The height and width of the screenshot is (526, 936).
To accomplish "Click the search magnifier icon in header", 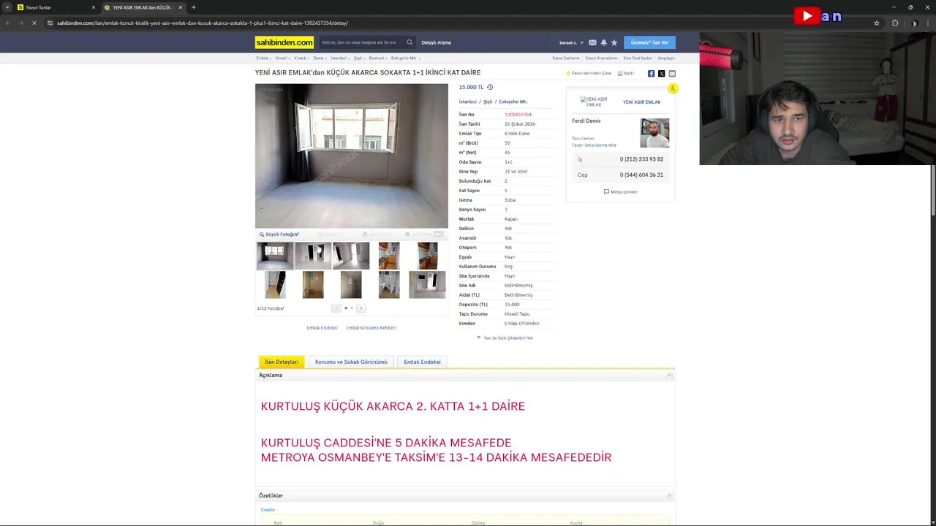I will (x=409, y=42).
